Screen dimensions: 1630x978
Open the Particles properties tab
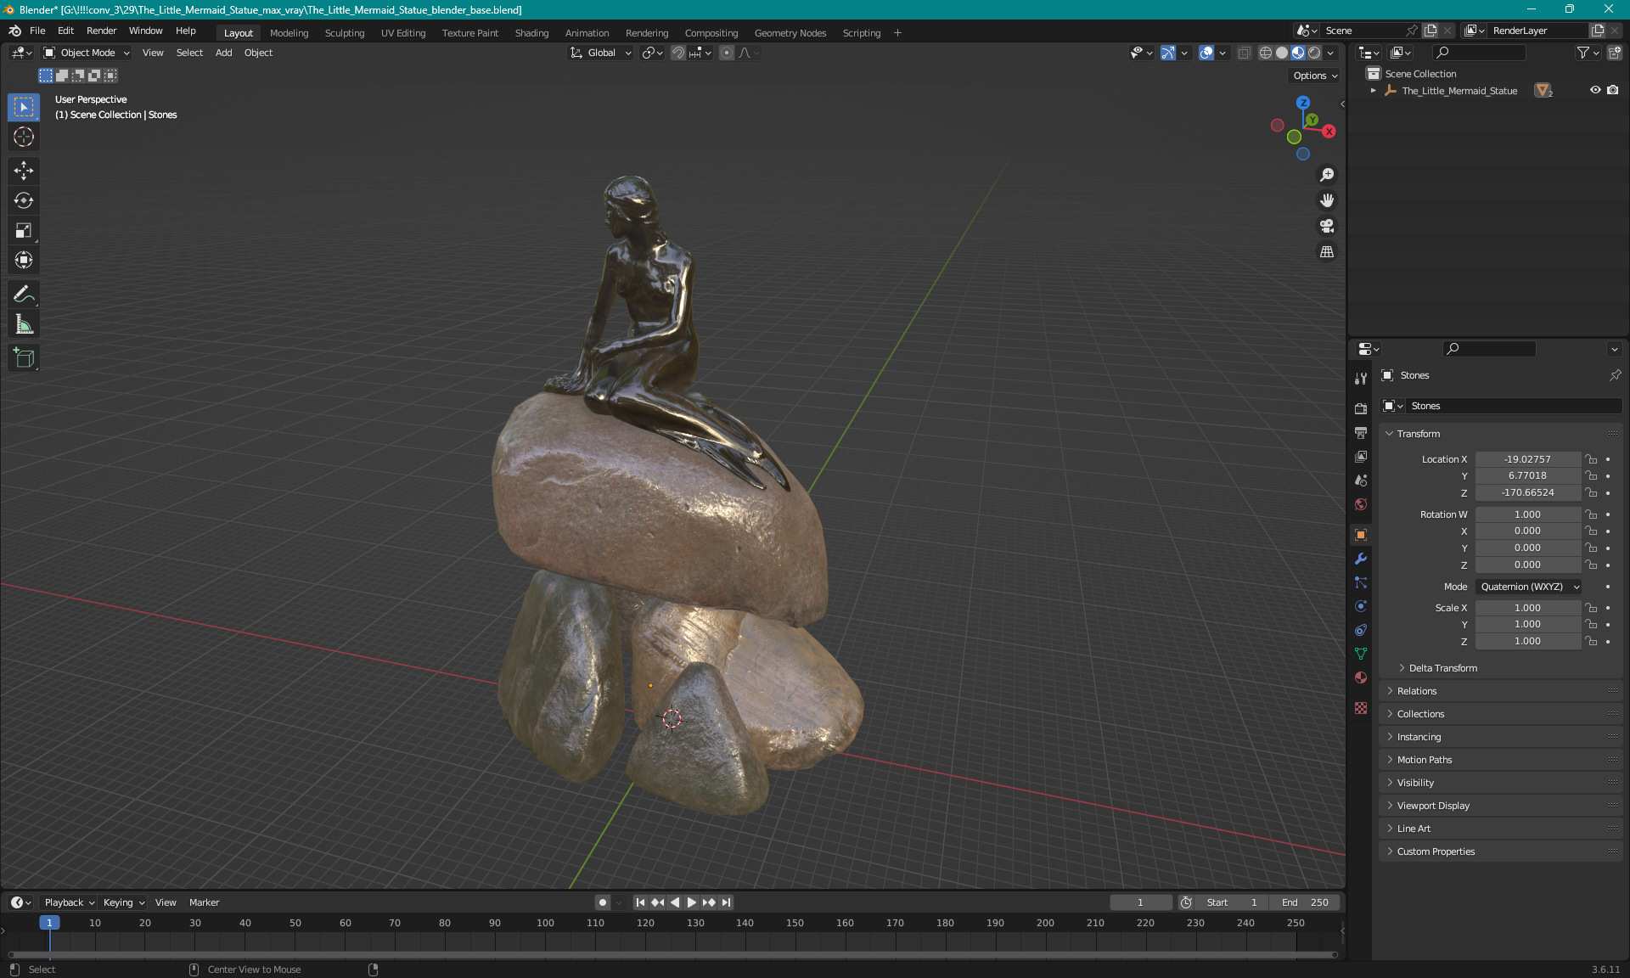[1361, 582]
